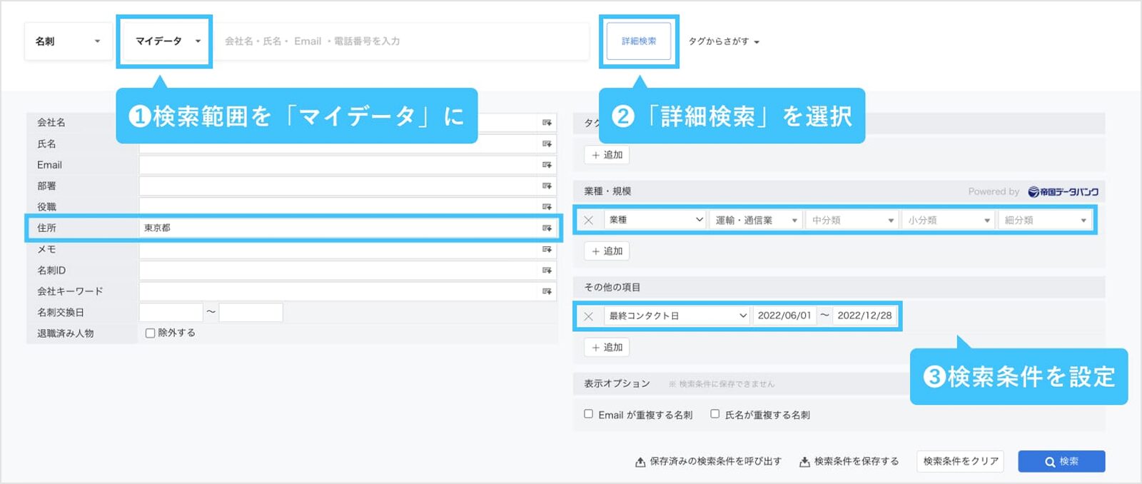
Task: Enable 氏名が重複する名刺 checkbox
Action: [715, 414]
